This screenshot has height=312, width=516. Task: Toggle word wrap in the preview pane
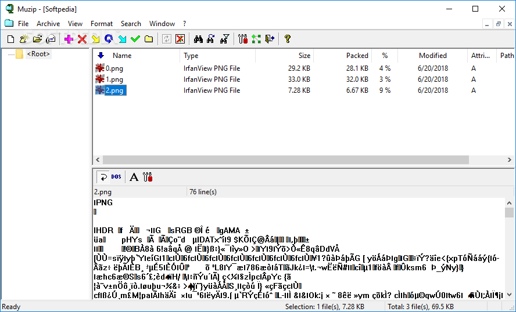pyautogui.click(x=103, y=177)
